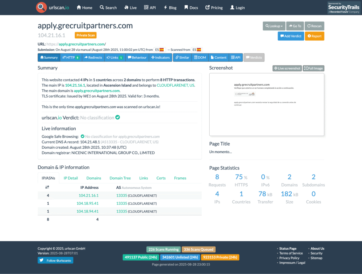The image size is (362, 274).
Task: Click the page screenshot thumbnail
Action: 267,104
